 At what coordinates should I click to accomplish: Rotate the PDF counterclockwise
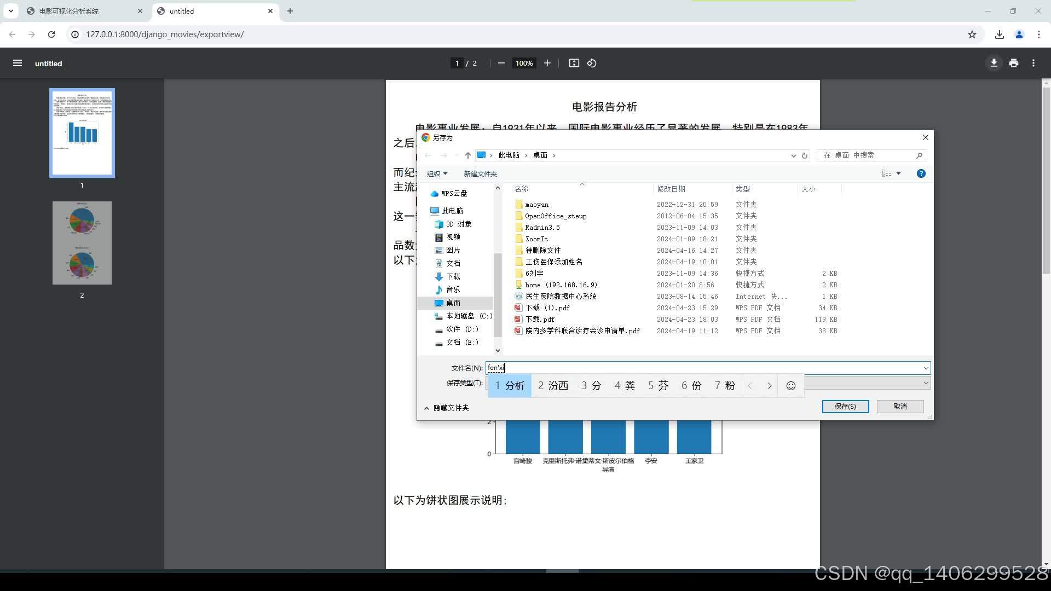(592, 63)
